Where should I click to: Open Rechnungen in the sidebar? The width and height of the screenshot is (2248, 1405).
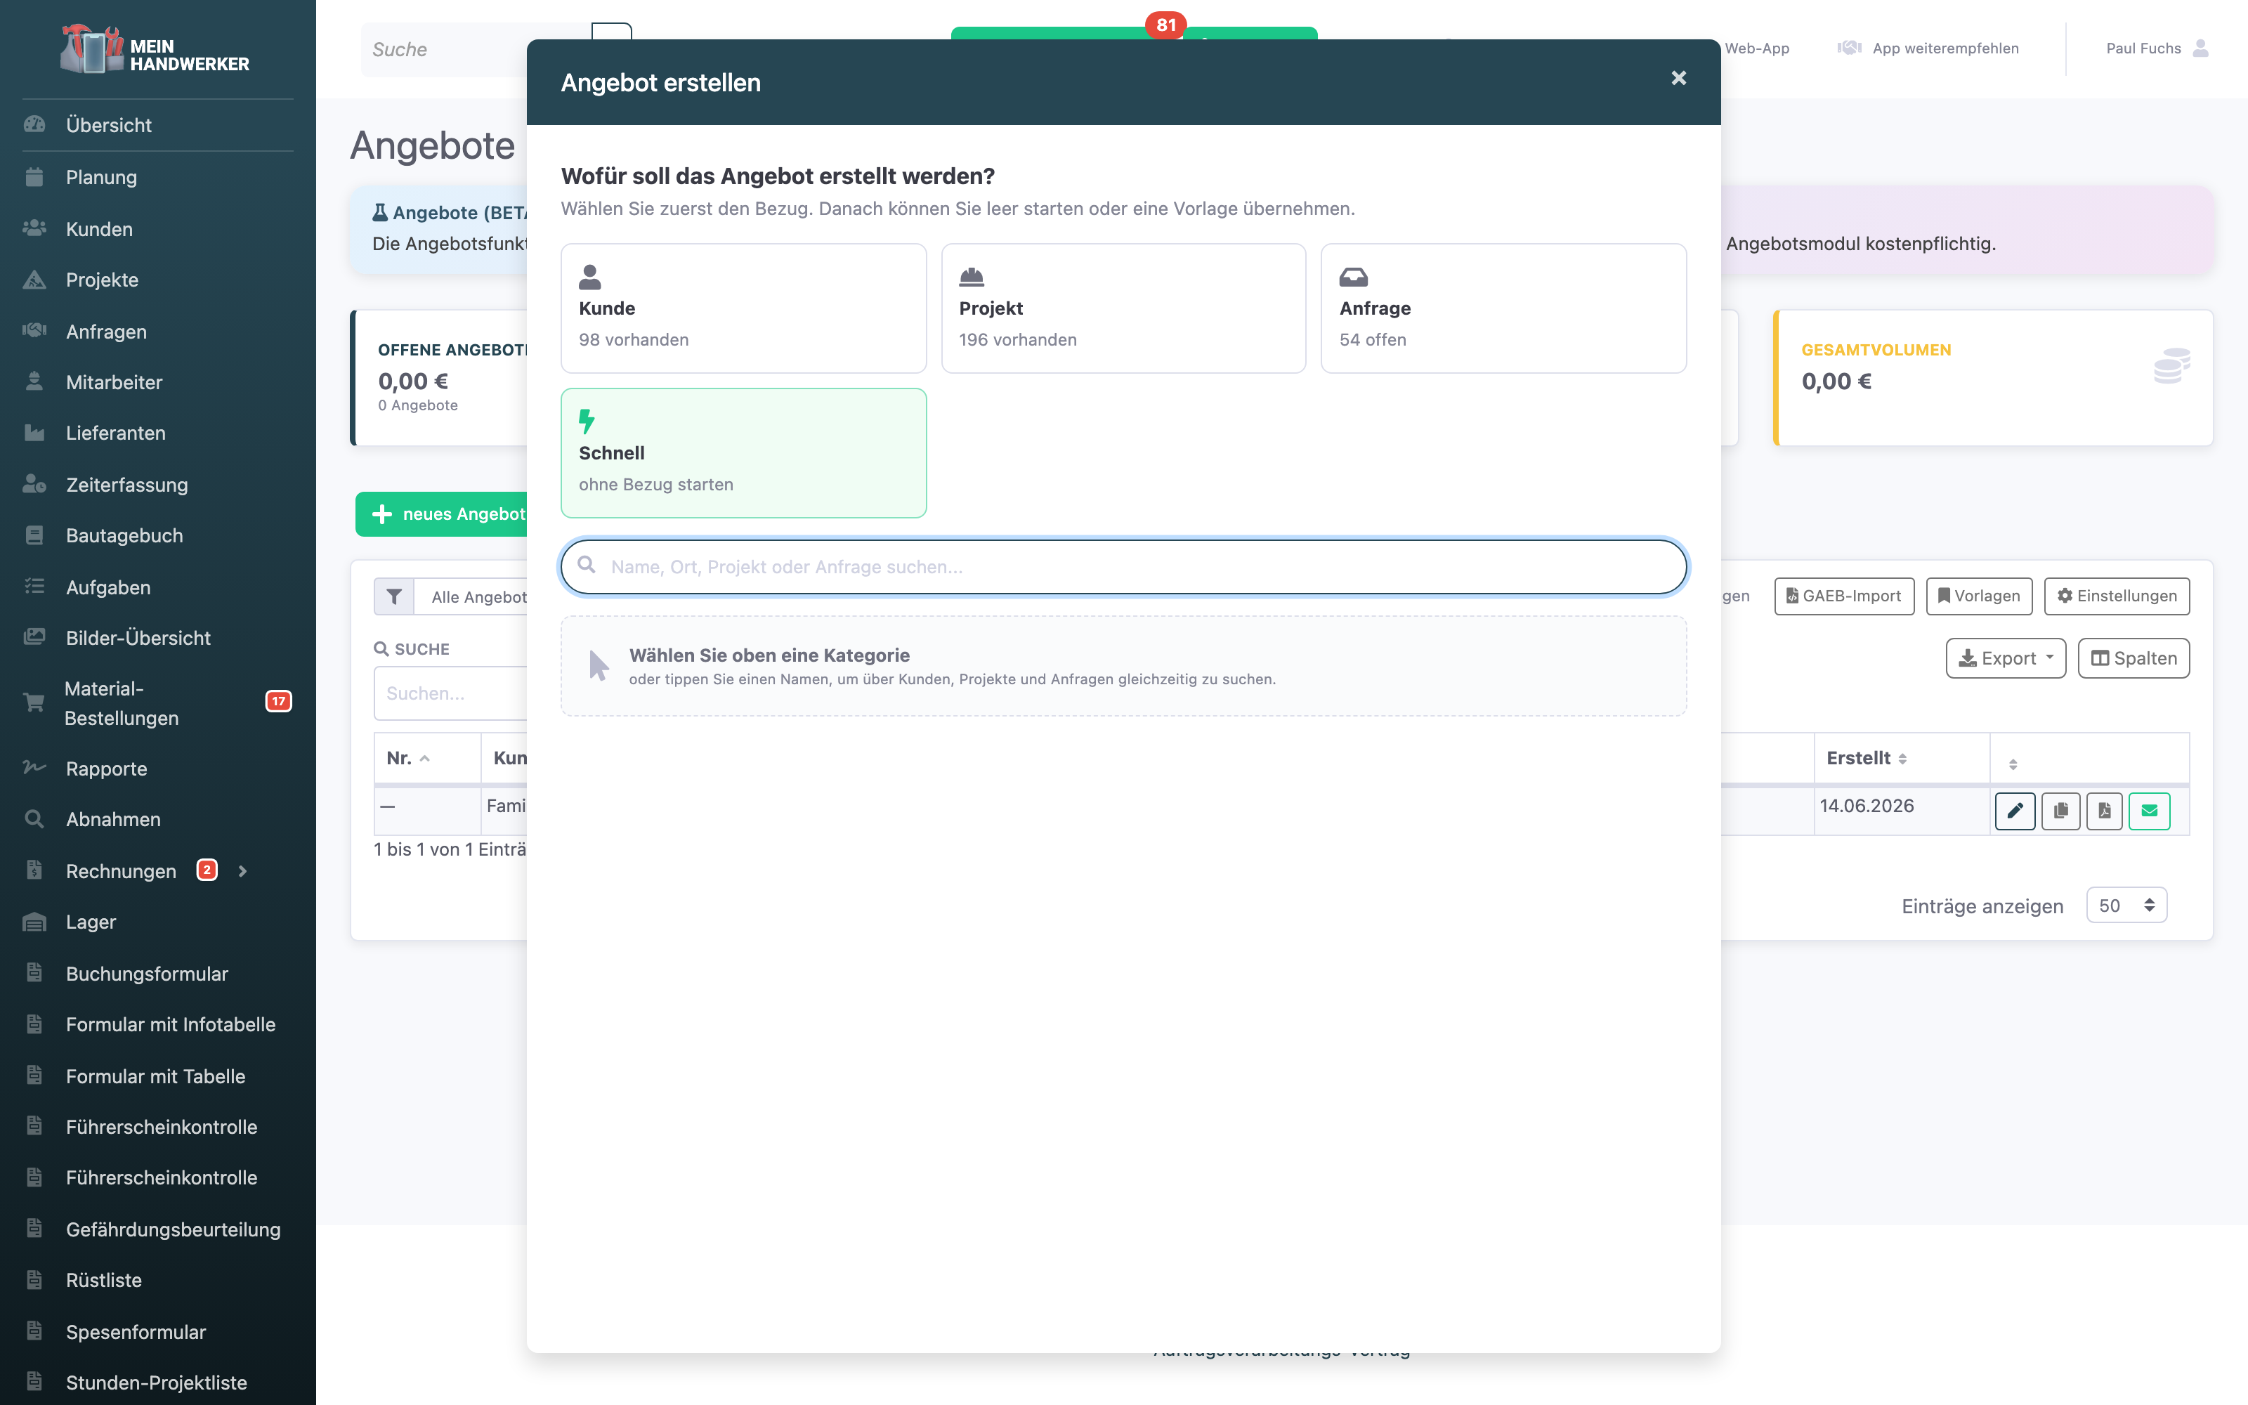[x=121, y=870]
